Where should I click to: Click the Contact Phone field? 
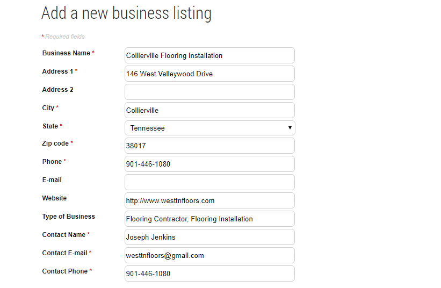[210, 273]
